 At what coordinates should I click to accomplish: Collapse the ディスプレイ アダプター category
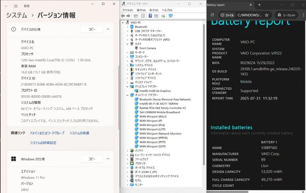[127, 87]
